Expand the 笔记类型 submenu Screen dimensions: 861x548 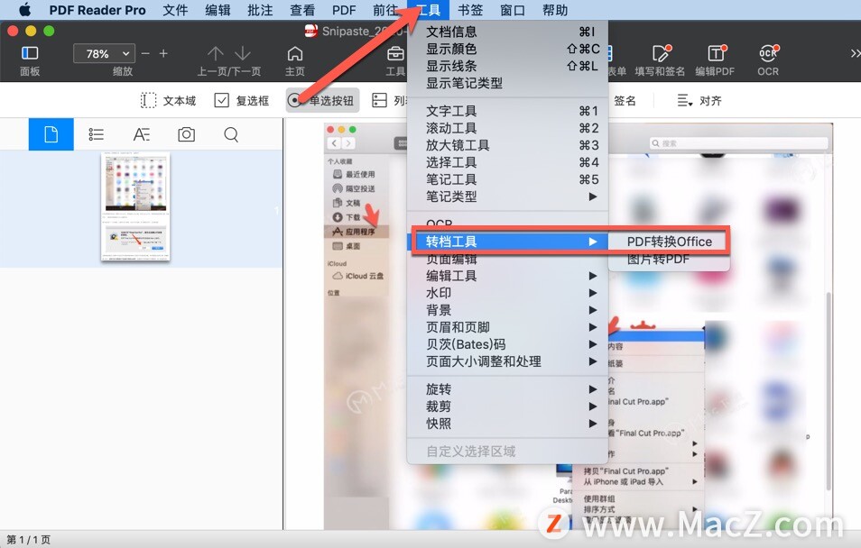tap(507, 196)
